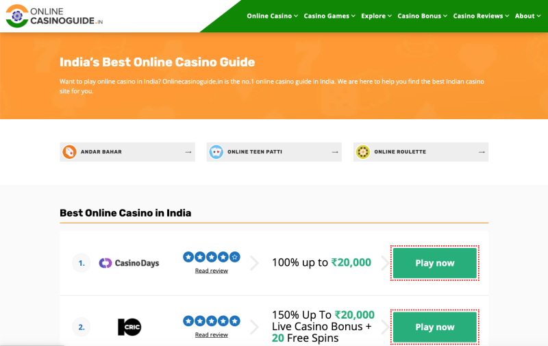Click the 10CRIC star rating
The image size is (548, 346).
tap(211, 321)
